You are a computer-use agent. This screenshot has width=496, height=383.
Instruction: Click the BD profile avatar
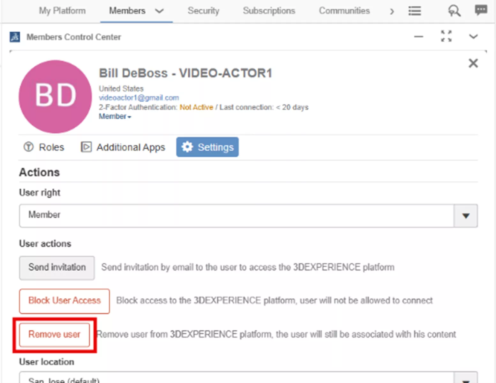[x=55, y=97]
